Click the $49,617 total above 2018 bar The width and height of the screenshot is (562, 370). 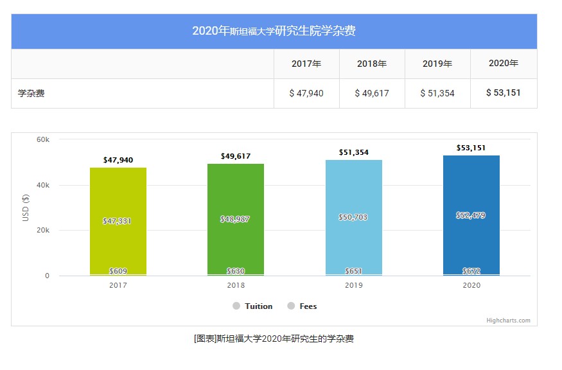(x=235, y=156)
